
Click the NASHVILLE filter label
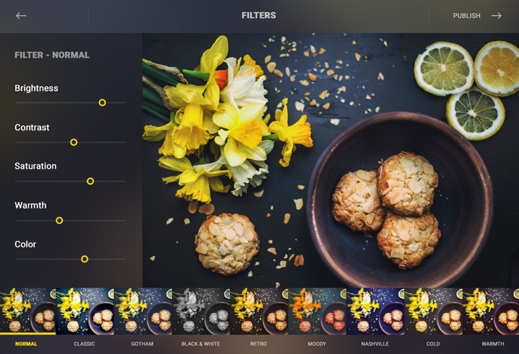coord(375,344)
